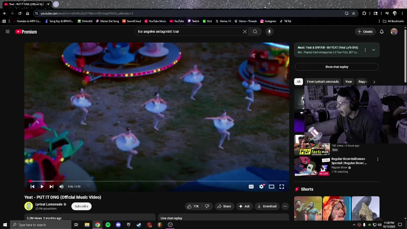
Task: Play the paused music video
Action: click(42, 187)
